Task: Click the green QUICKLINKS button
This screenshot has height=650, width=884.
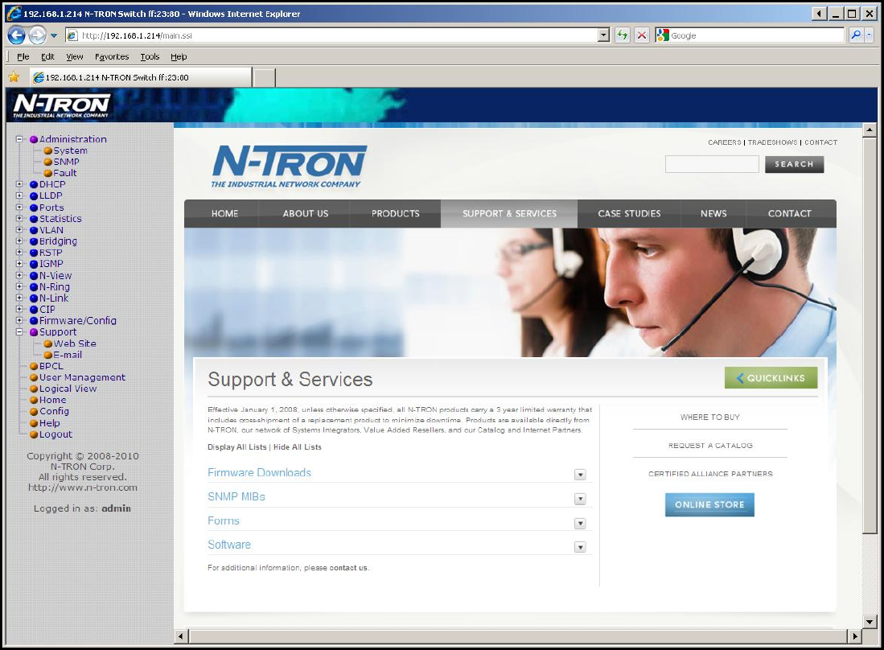Action: pyautogui.click(x=771, y=378)
